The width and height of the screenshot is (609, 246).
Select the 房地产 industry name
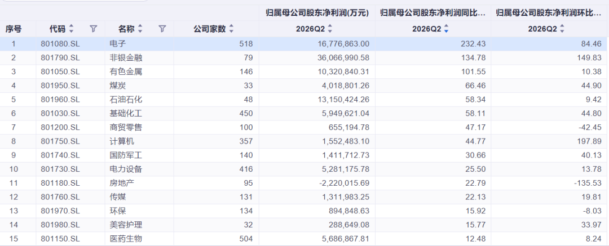click(122, 183)
